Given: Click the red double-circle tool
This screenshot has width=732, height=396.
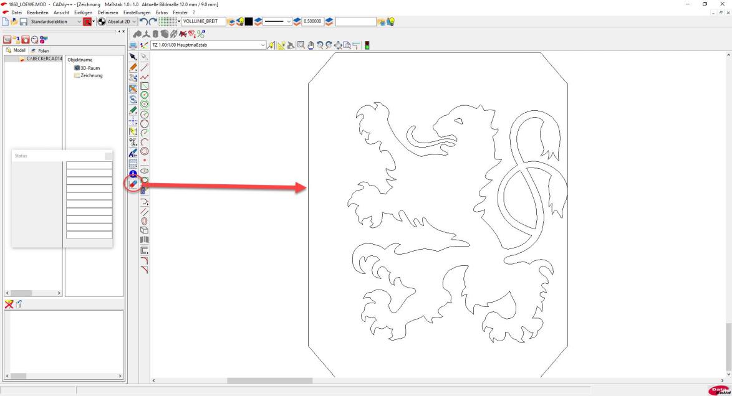Looking at the screenshot, I should (145, 151).
